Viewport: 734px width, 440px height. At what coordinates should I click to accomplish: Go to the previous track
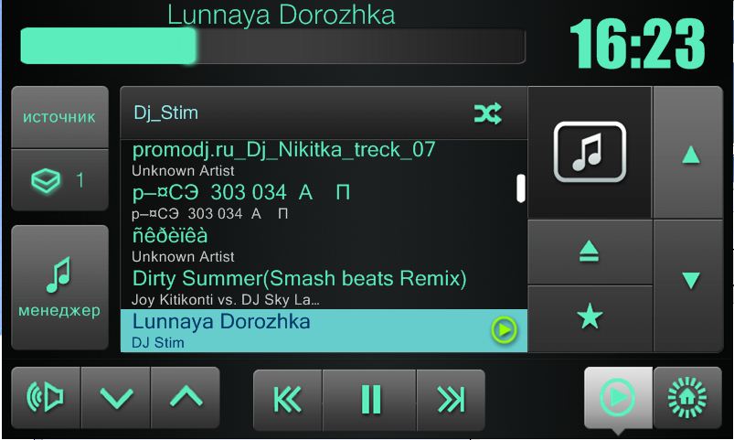tap(287, 400)
